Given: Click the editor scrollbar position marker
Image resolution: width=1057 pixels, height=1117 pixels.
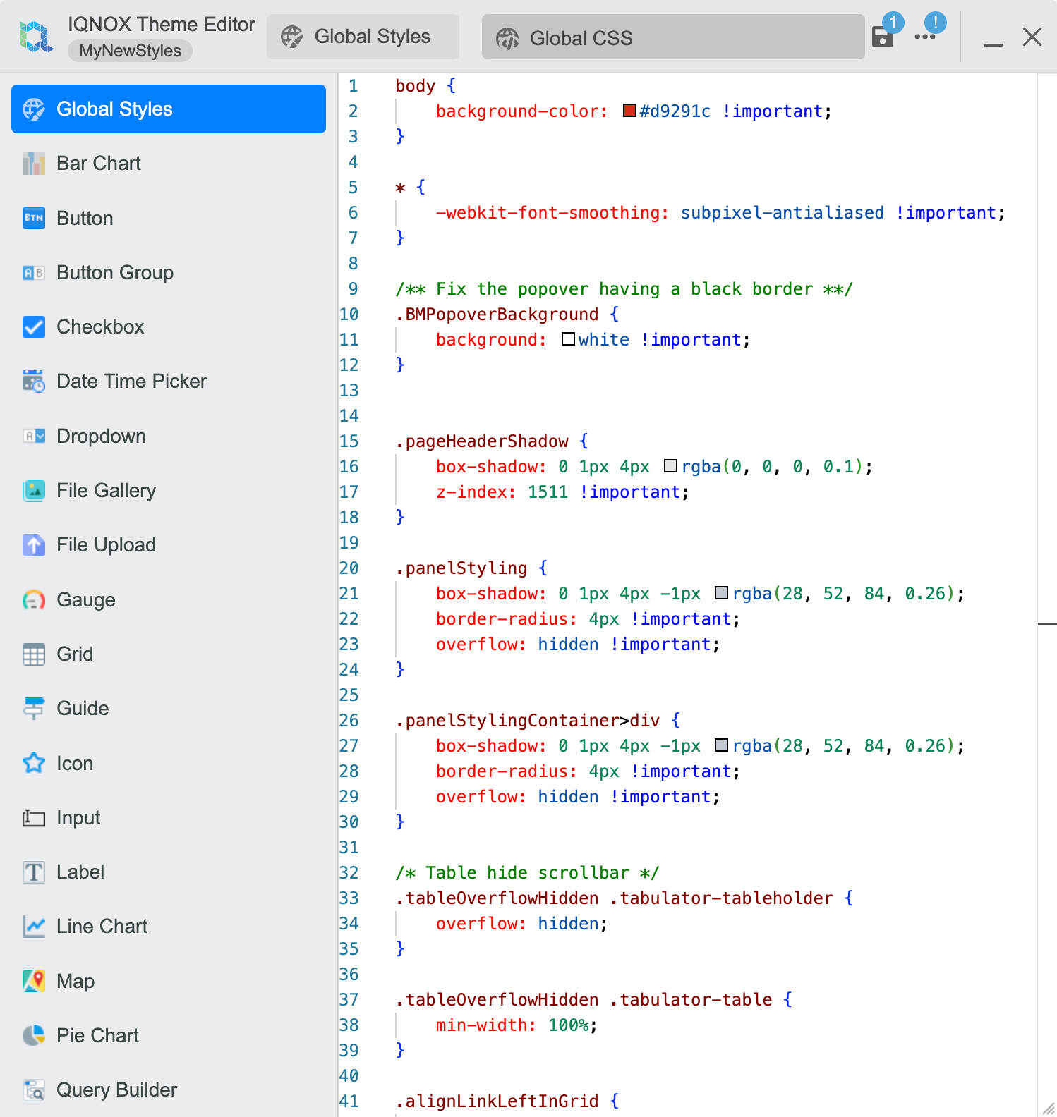Looking at the screenshot, I should (x=1047, y=624).
